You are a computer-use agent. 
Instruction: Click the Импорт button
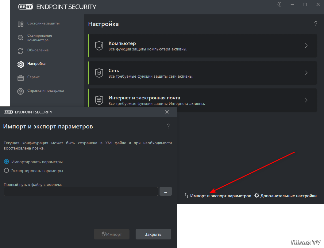pyautogui.click(x=112, y=234)
